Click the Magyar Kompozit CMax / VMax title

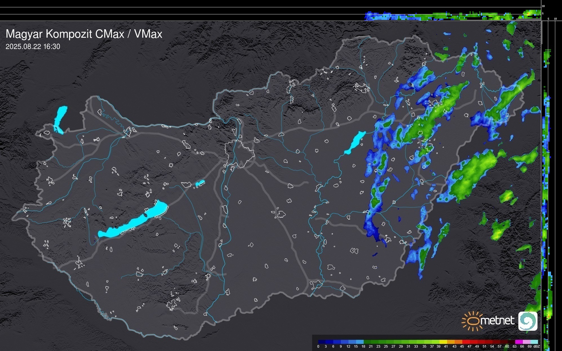[x=84, y=34]
